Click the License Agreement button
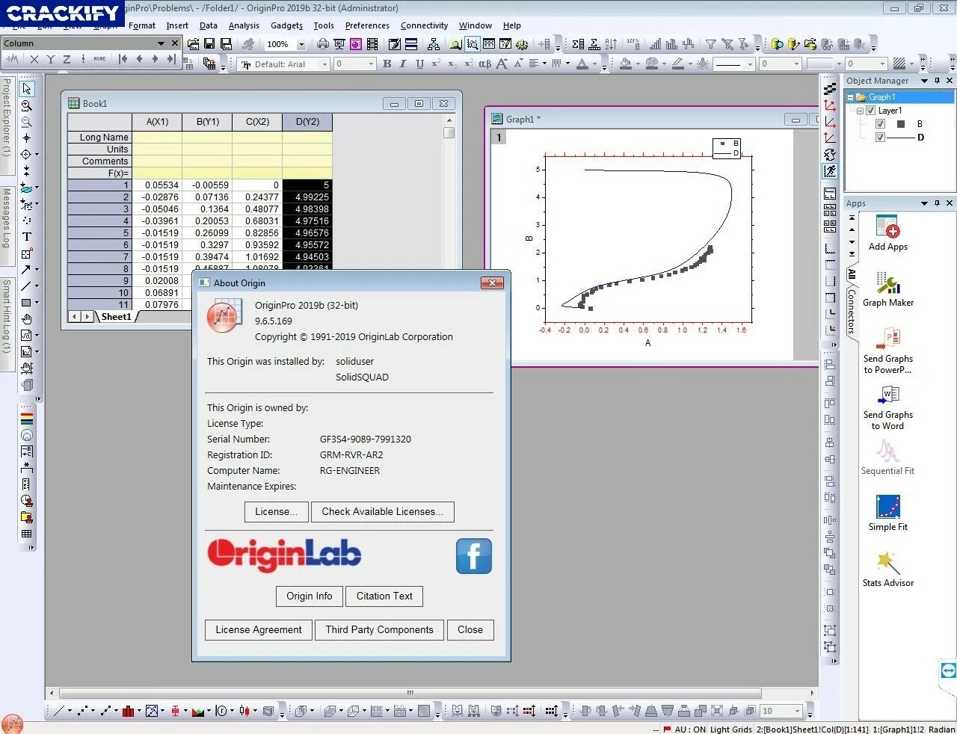Screen dimensions: 957x734 click(x=259, y=630)
